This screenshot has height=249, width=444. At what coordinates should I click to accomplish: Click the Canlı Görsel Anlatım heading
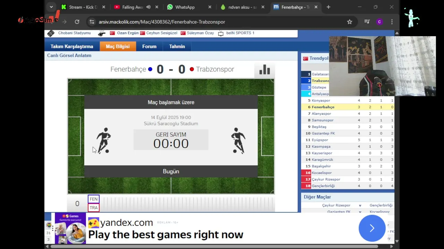(69, 55)
